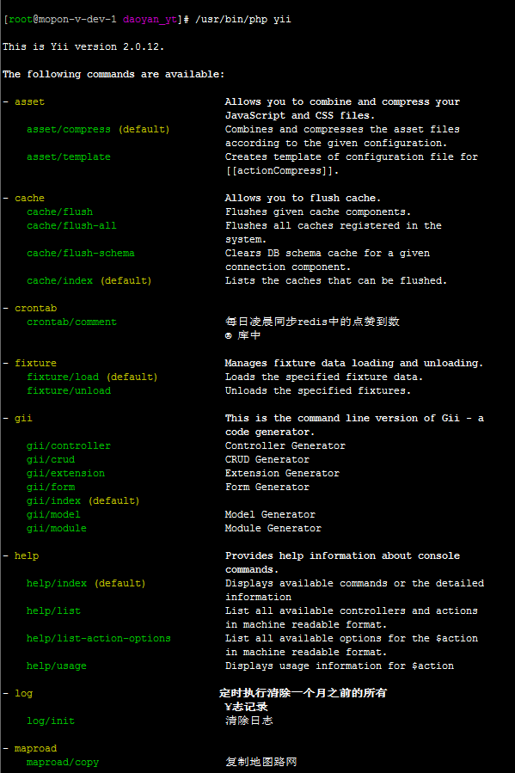Click the 'asset' command heading
Viewport: 515px width, 773px height.
[x=29, y=102]
